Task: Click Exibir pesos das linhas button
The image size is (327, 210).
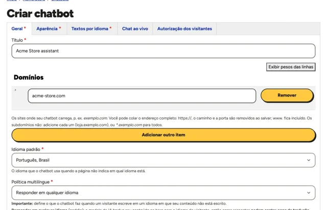Action: pos(291,67)
